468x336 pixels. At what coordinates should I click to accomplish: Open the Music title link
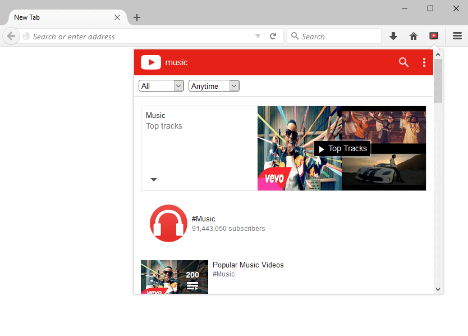point(155,115)
